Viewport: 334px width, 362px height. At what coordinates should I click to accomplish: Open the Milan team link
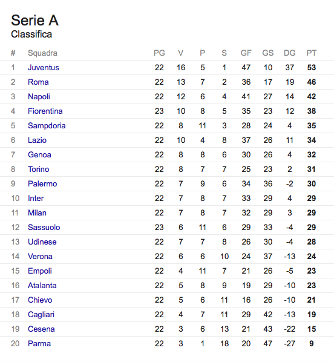pos(37,213)
